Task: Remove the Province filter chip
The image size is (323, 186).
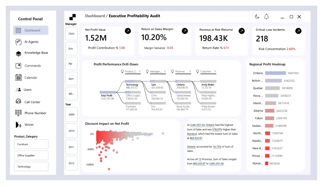Action: (190, 71)
